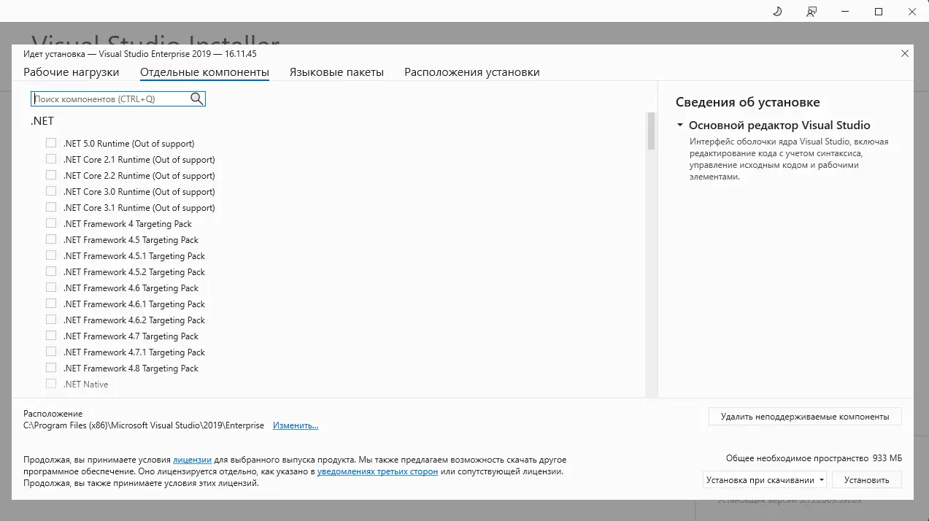Click the «Установить» button
Image resolution: width=929 pixels, height=521 pixels.
(866, 479)
